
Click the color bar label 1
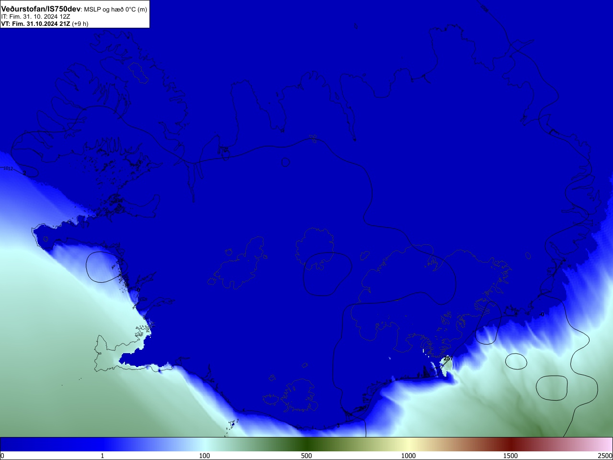point(102,456)
